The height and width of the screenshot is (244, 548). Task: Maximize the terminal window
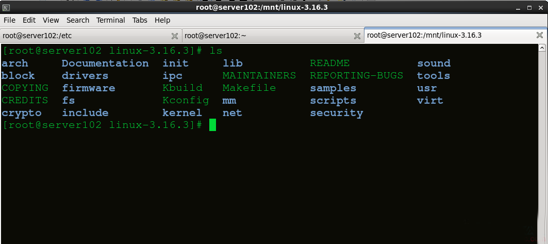coord(529,7)
